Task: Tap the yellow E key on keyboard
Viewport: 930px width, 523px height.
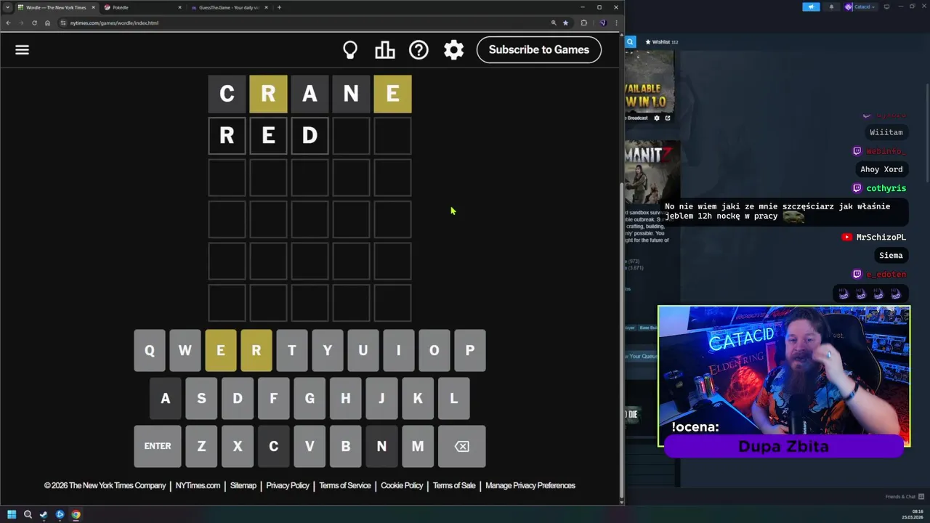Action: click(x=221, y=350)
